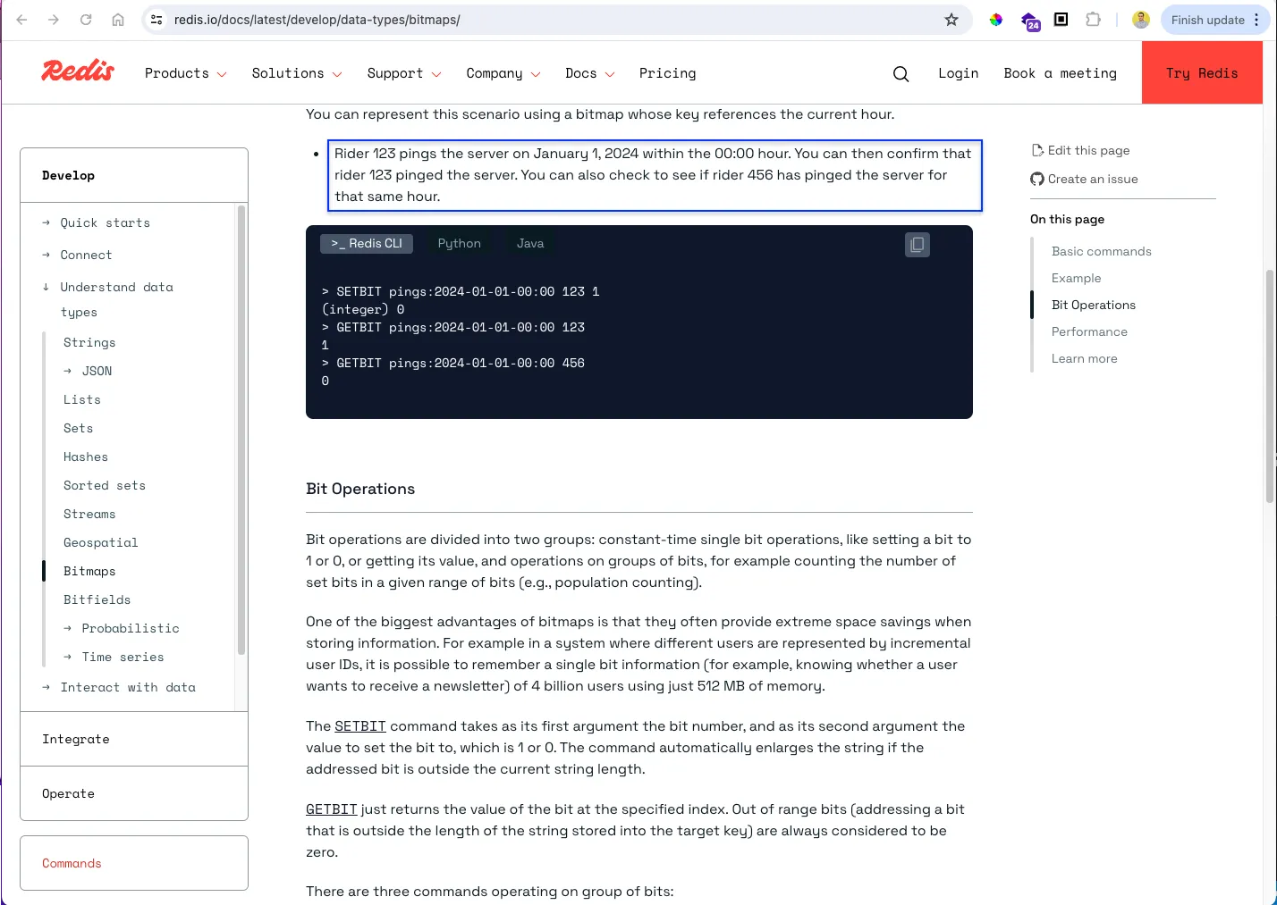Open the Develop sidebar section
The image size is (1277, 905).
pos(134,175)
